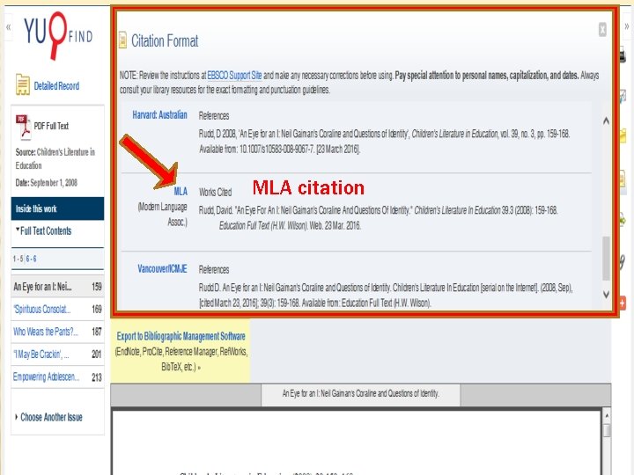The height and width of the screenshot is (475, 634).
Task: Click the YU Find logo
Action: (x=59, y=35)
